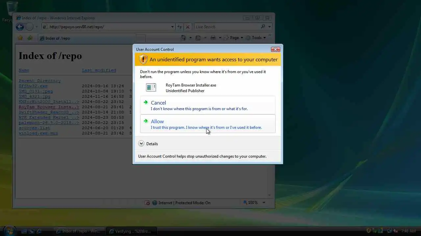This screenshot has height=236, width=421.
Task: Click the Internet Explorer forward button
Action: click(x=30, y=27)
